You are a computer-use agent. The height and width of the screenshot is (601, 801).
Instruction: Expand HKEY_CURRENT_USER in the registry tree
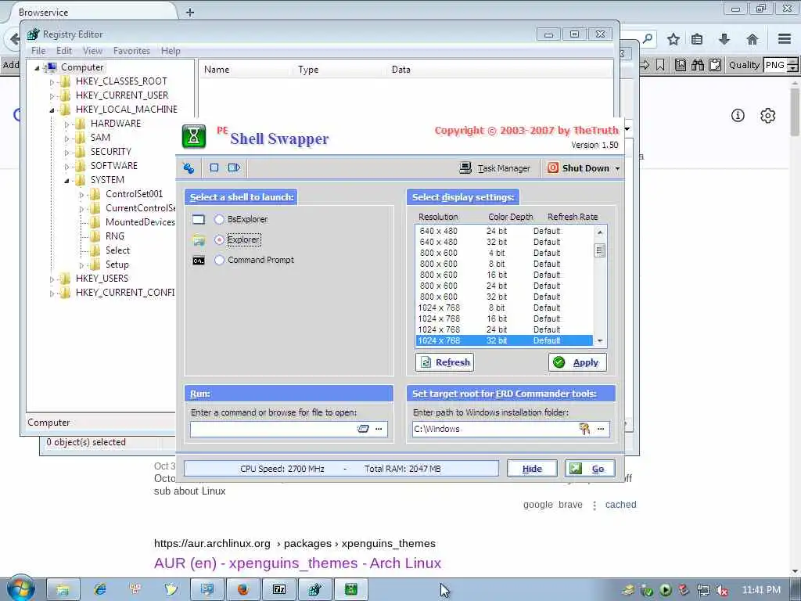tap(52, 95)
